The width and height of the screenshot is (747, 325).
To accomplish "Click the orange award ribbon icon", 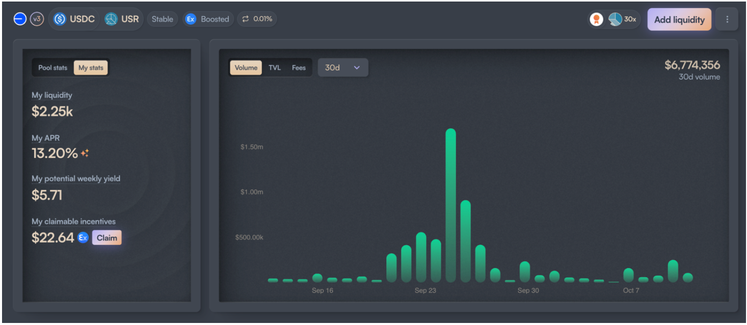I will point(596,19).
